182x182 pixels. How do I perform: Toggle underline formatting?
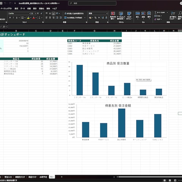coord(17,18)
